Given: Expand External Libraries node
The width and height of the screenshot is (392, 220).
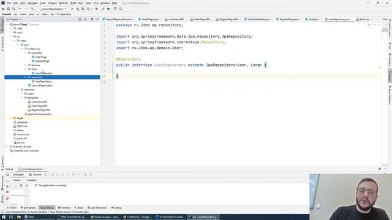Looking at the screenshot, I should click(7, 147).
